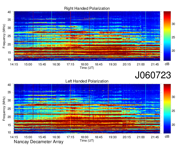Pick the 20:15 time tick under the Left Handed plot

coord(127,137)
